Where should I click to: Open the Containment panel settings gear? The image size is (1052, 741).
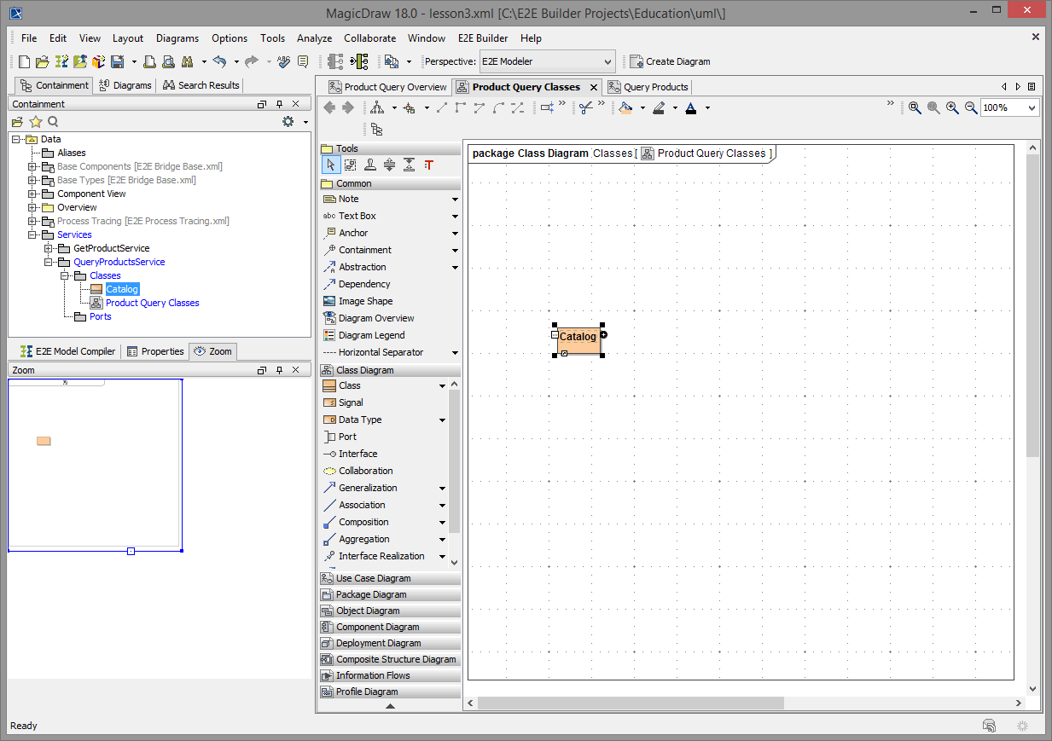(x=288, y=121)
